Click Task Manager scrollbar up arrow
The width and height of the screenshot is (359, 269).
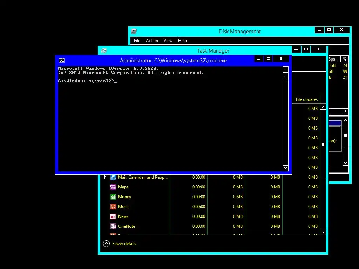[x=323, y=107]
